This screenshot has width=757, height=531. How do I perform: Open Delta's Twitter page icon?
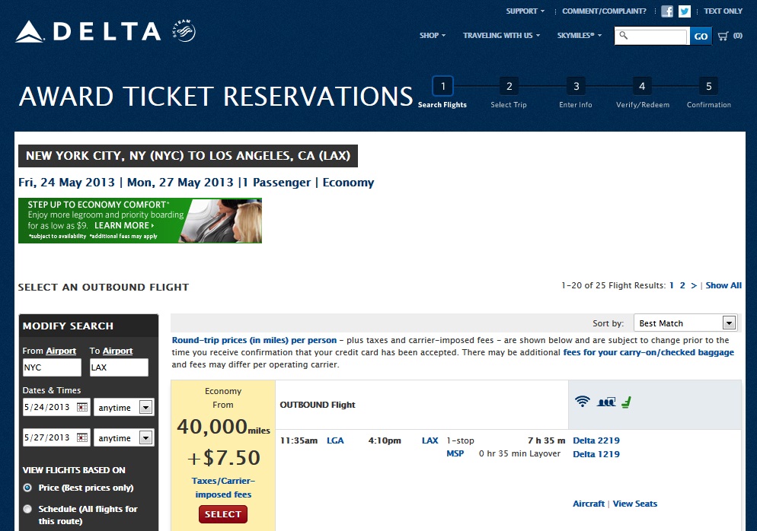685,11
